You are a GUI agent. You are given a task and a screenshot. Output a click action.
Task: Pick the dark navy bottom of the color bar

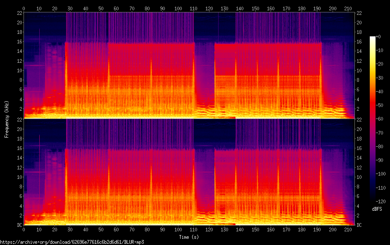point(373,200)
